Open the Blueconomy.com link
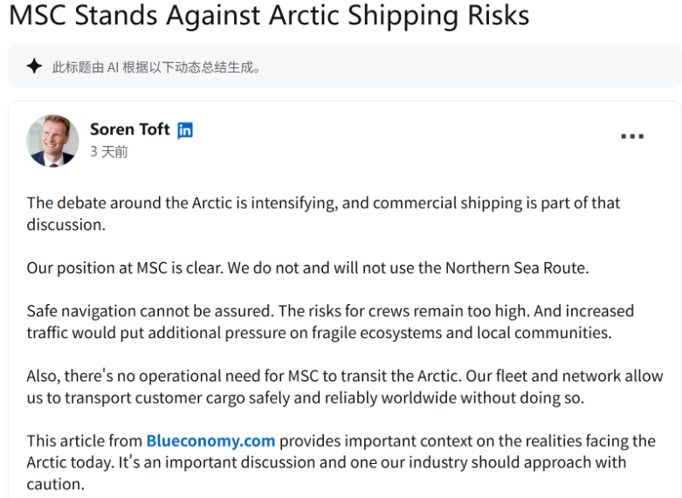This screenshot has height=498, width=682. [210, 440]
